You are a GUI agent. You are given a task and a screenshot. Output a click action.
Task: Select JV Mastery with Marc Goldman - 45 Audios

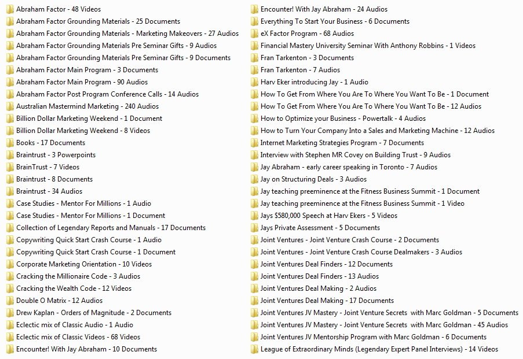[x=384, y=325]
